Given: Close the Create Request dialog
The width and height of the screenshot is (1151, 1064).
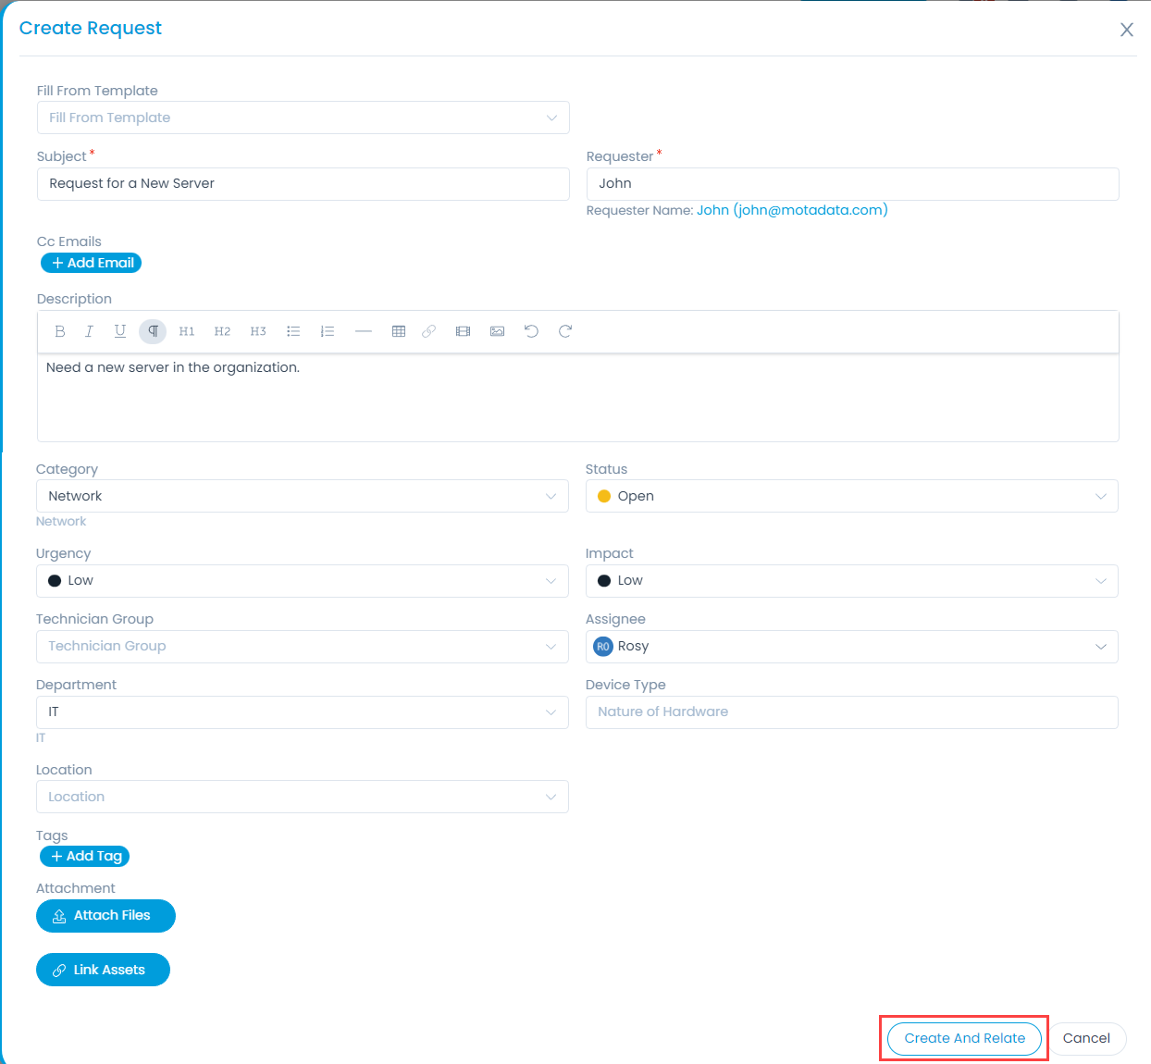Looking at the screenshot, I should pos(1126,30).
